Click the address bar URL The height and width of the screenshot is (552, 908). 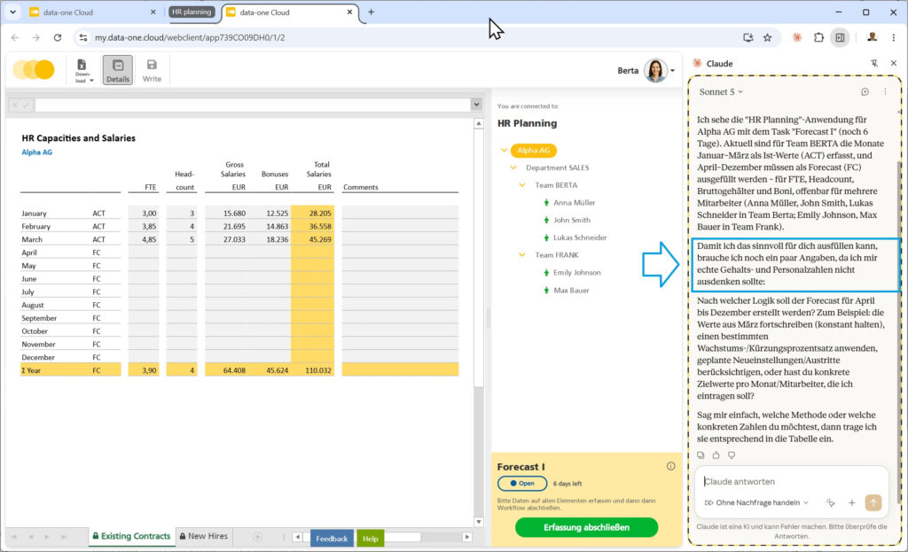[190, 37]
